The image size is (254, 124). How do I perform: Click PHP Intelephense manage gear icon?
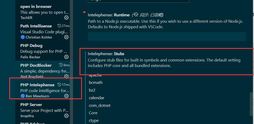pos(66,96)
